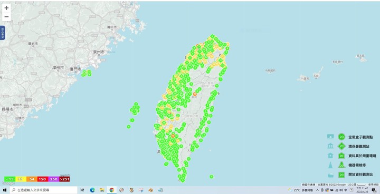Toggle the 開放資料觀測站 square marker layer
The height and width of the screenshot is (194, 380).
[341, 175]
